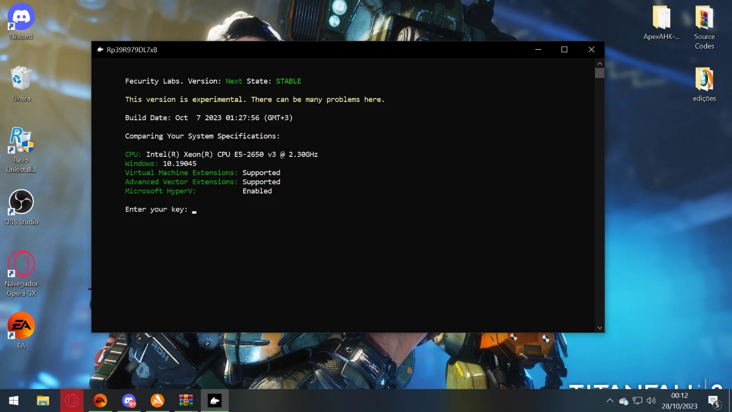Show hidden system tray icons
This screenshot has height=412, width=732.
[610, 400]
